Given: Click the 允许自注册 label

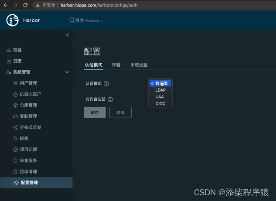Looking at the screenshot, I should [x=95, y=99].
